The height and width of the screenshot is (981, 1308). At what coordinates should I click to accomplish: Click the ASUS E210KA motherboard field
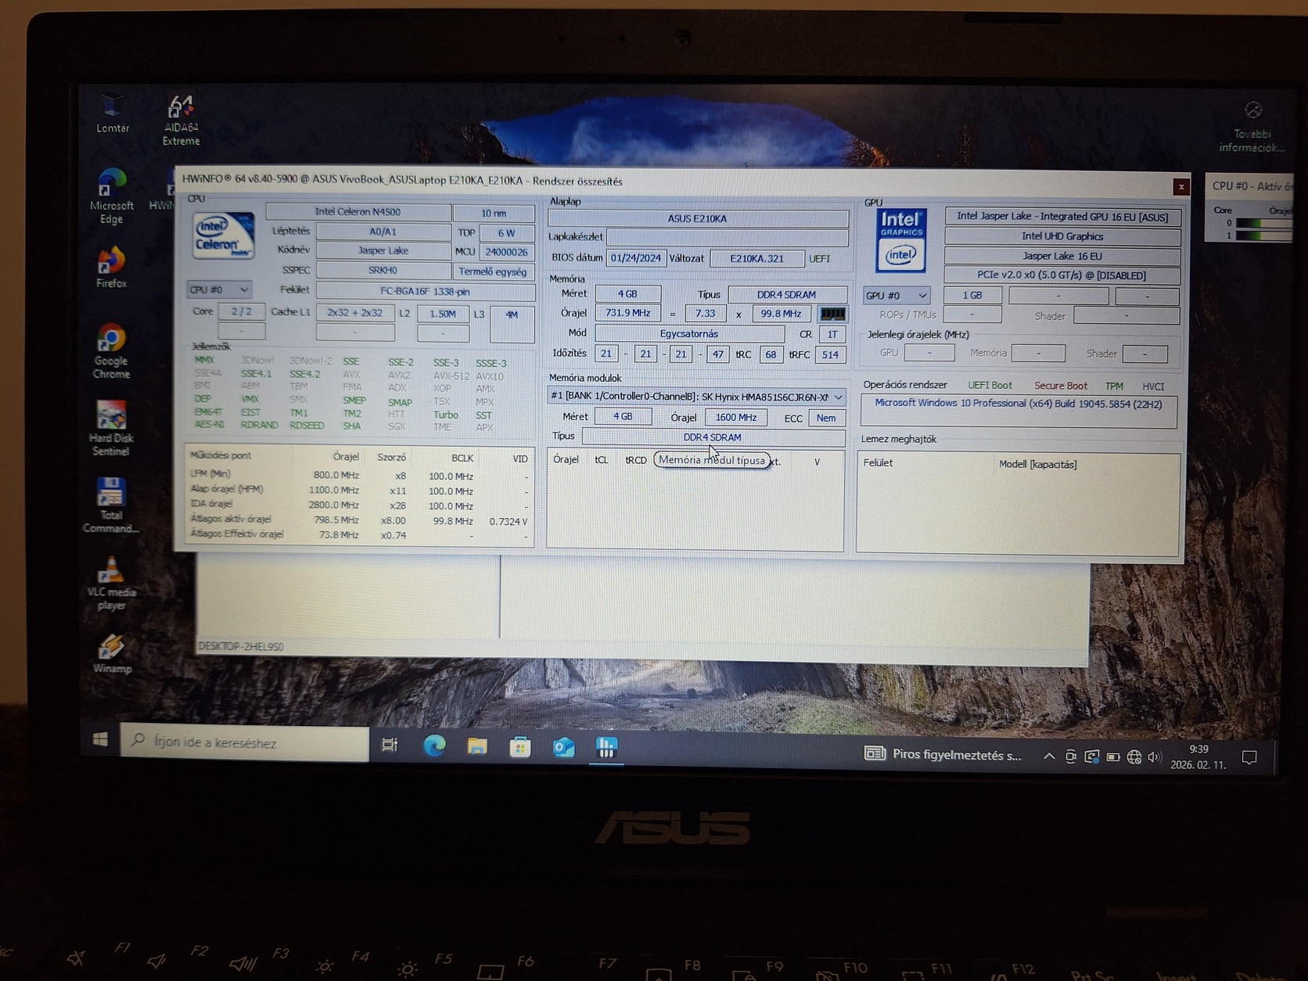click(x=697, y=218)
